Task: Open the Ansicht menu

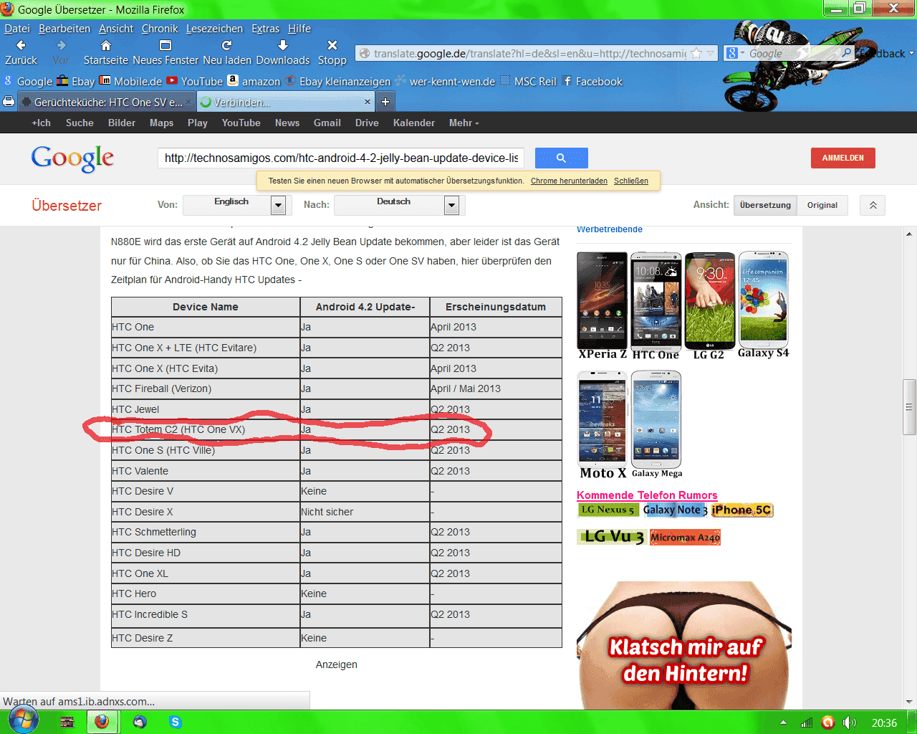Action: click(116, 29)
